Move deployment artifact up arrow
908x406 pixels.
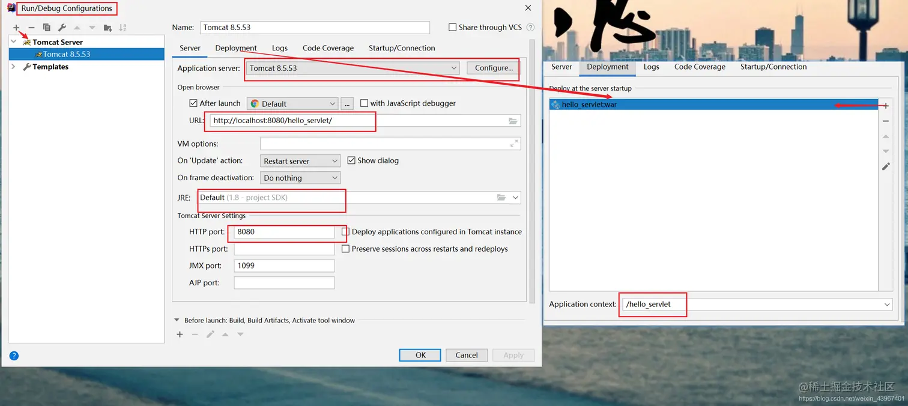tap(886, 136)
